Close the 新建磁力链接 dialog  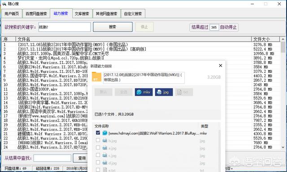click(x=221, y=66)
